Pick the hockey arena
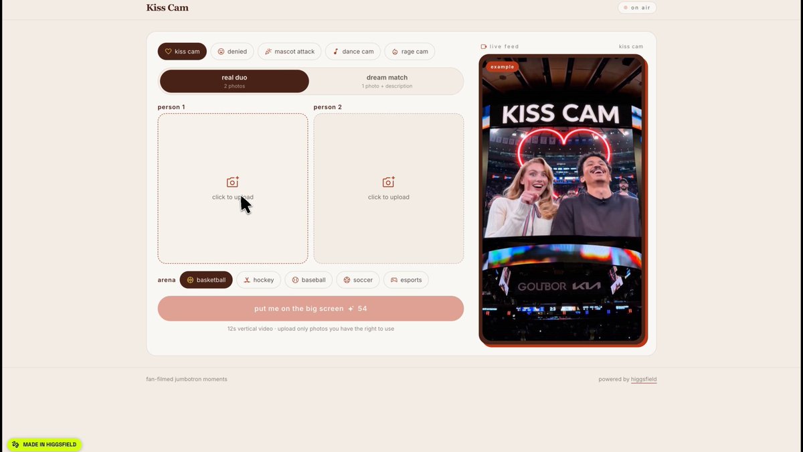Image resolution: width=803 pixels, height=452 pixels. click(x=258, y=280)
